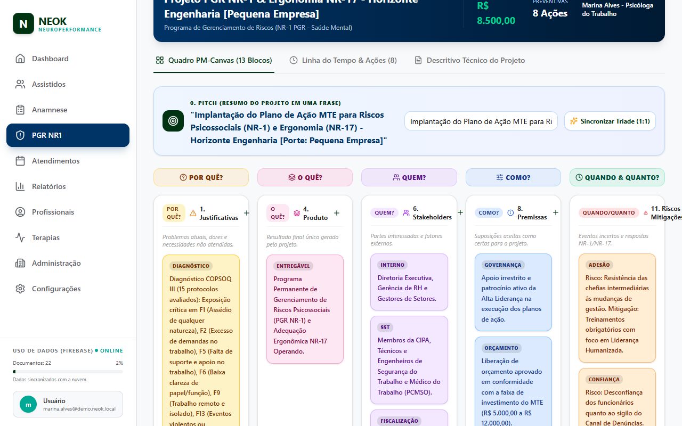Switch to Quadro PM-Canvas tab
682x426 pixels.
pyautogui.click(x=214, y=60)
